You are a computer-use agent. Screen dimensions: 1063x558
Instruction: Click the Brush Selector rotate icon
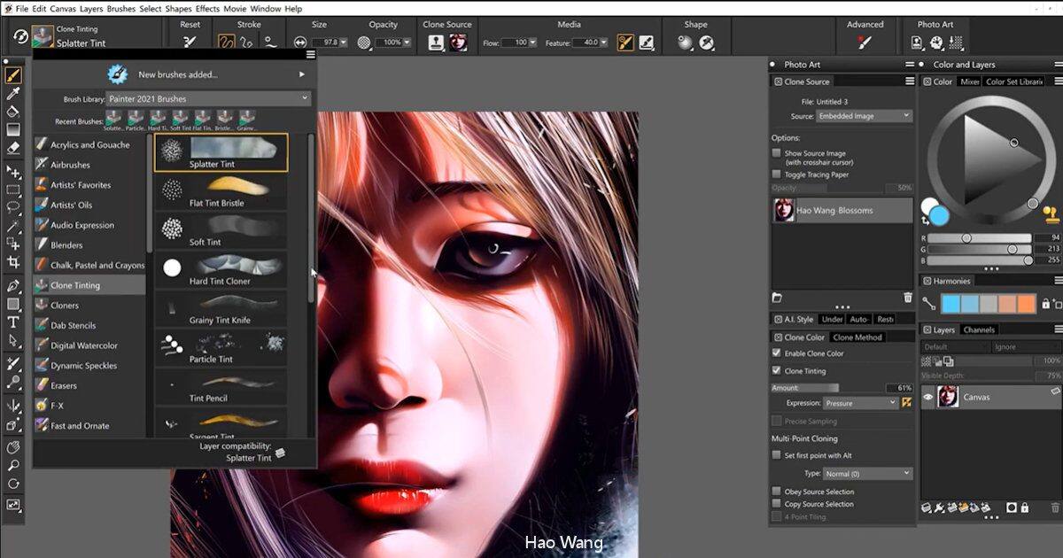pos(19,36)
